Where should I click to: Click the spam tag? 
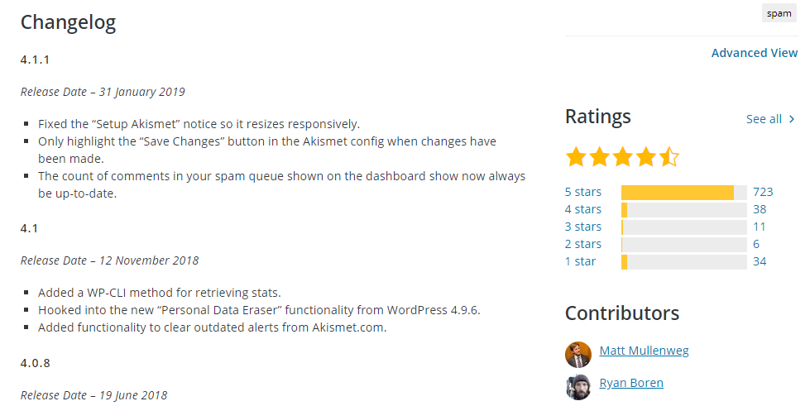(x=779, y=13)
